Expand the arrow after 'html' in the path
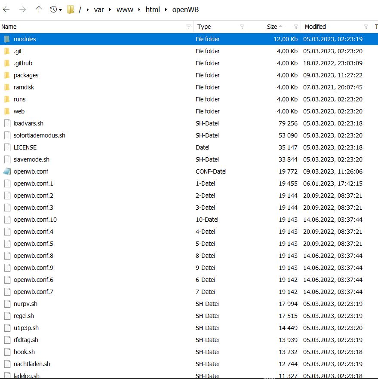This screenshot has width=378, height=379. click(166, 9)
